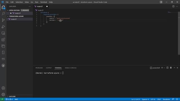Screen dimensions: 180x101
Task: Select the main.tf editor tab
Action: tap(40, 6)
